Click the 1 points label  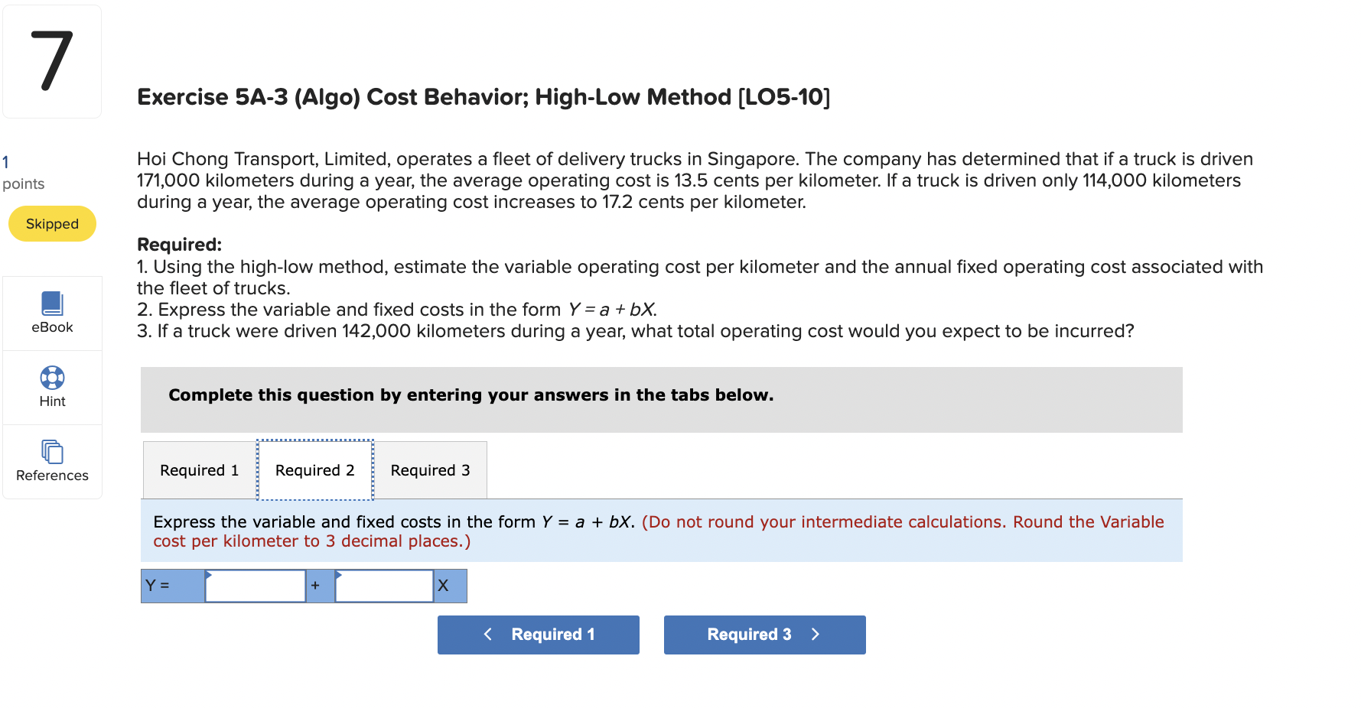click(23, 172)
